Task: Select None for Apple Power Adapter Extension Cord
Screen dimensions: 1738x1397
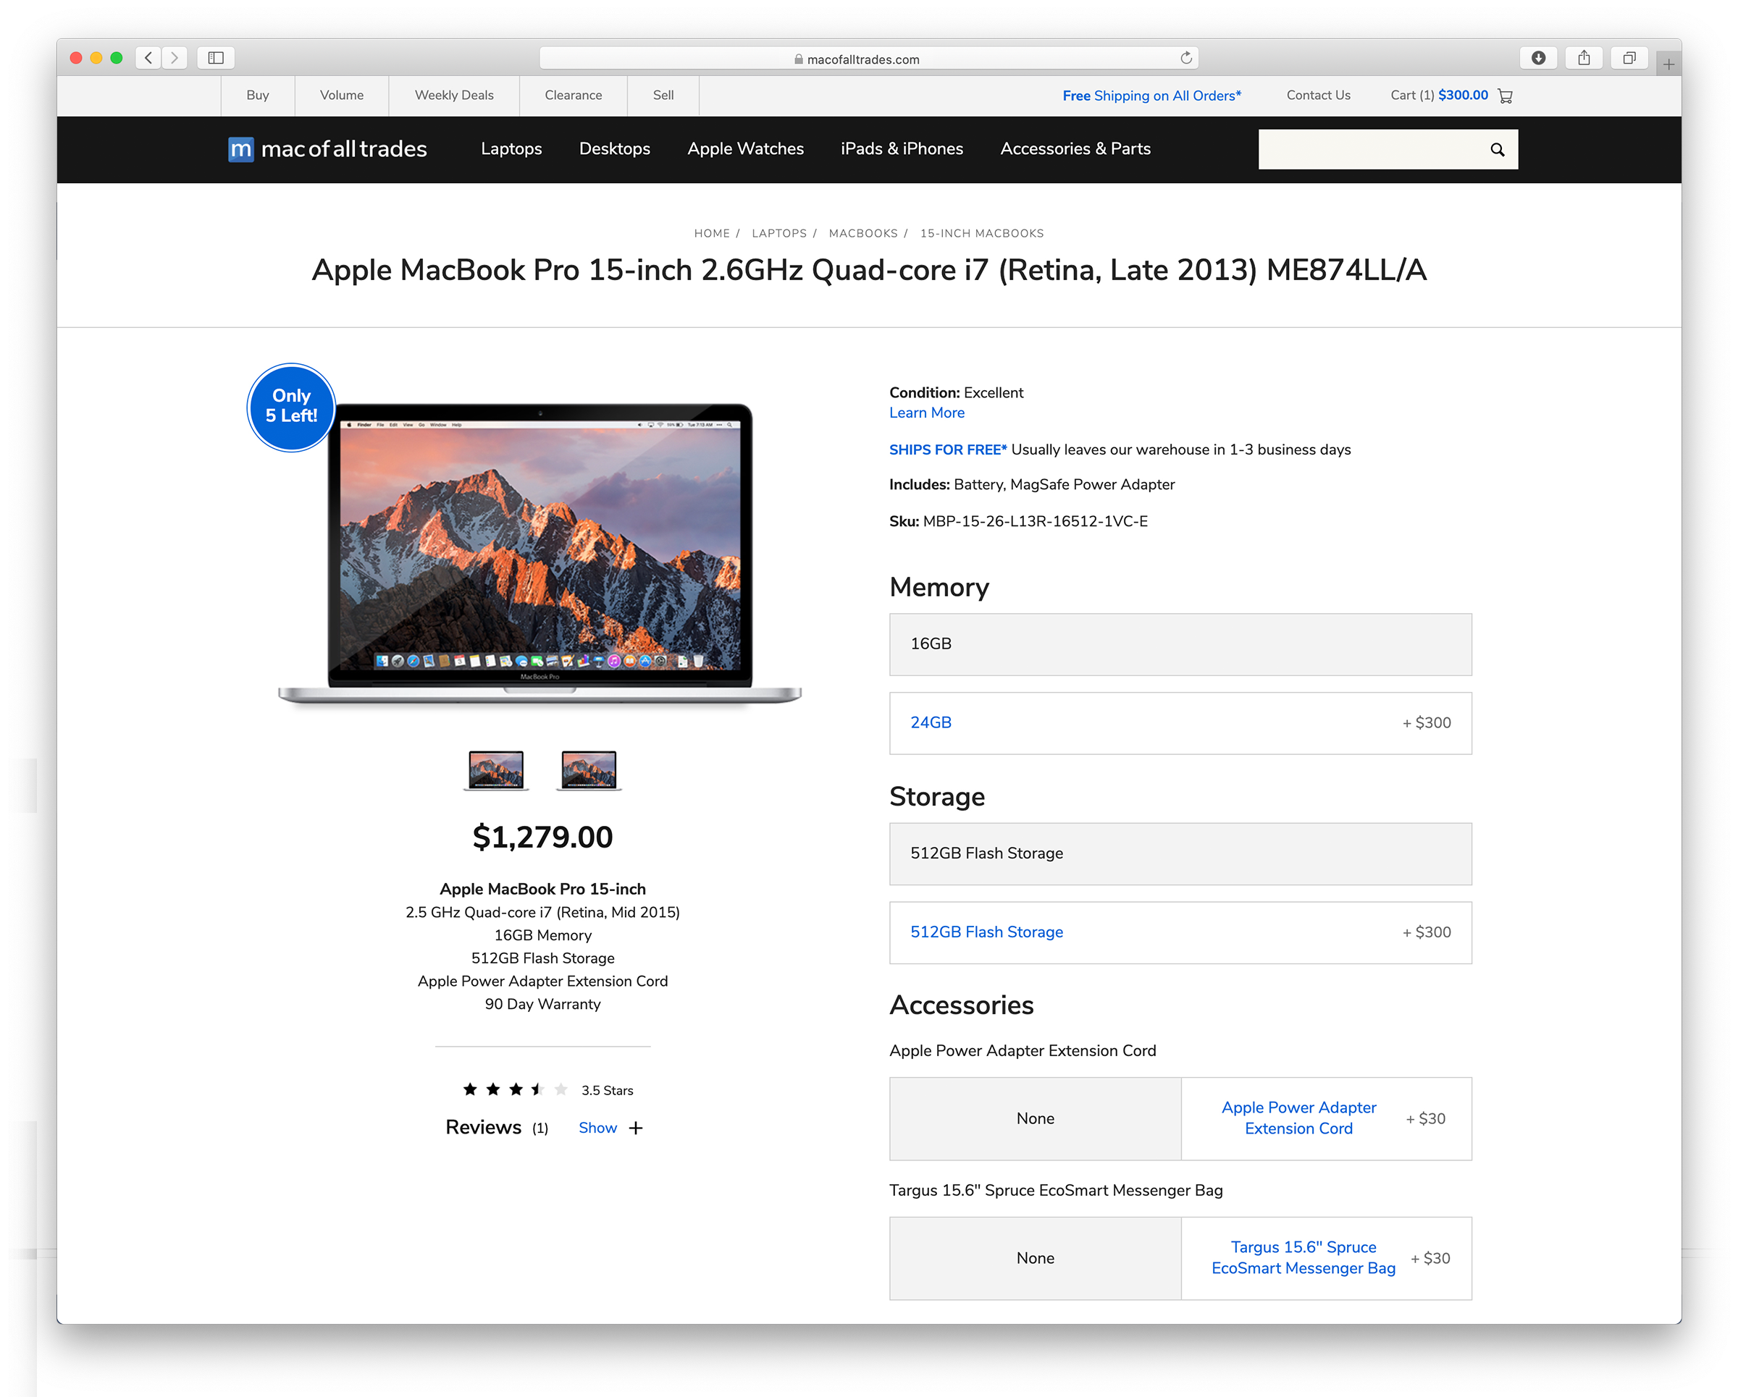Action: pos(1035,1119)
